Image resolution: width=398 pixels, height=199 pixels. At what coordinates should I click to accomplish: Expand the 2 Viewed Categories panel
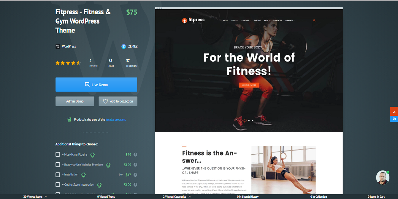coord(177,197)
